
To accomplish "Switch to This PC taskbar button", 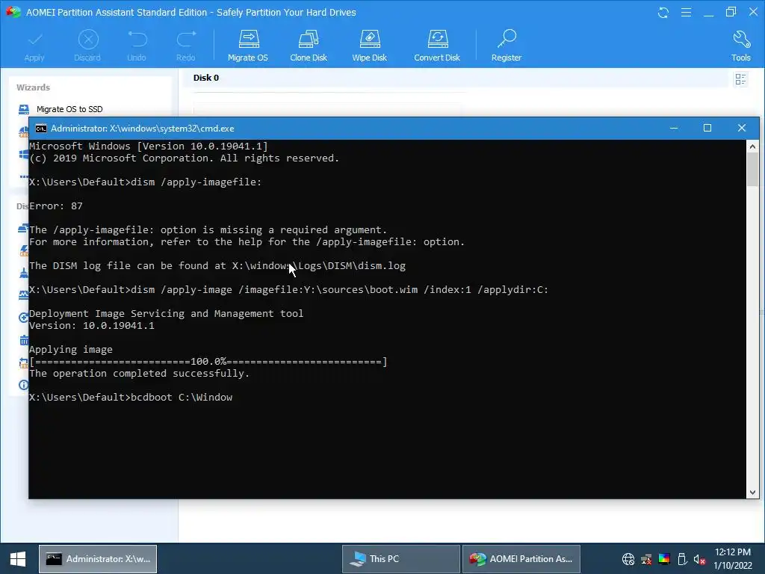I will point(400,559).
